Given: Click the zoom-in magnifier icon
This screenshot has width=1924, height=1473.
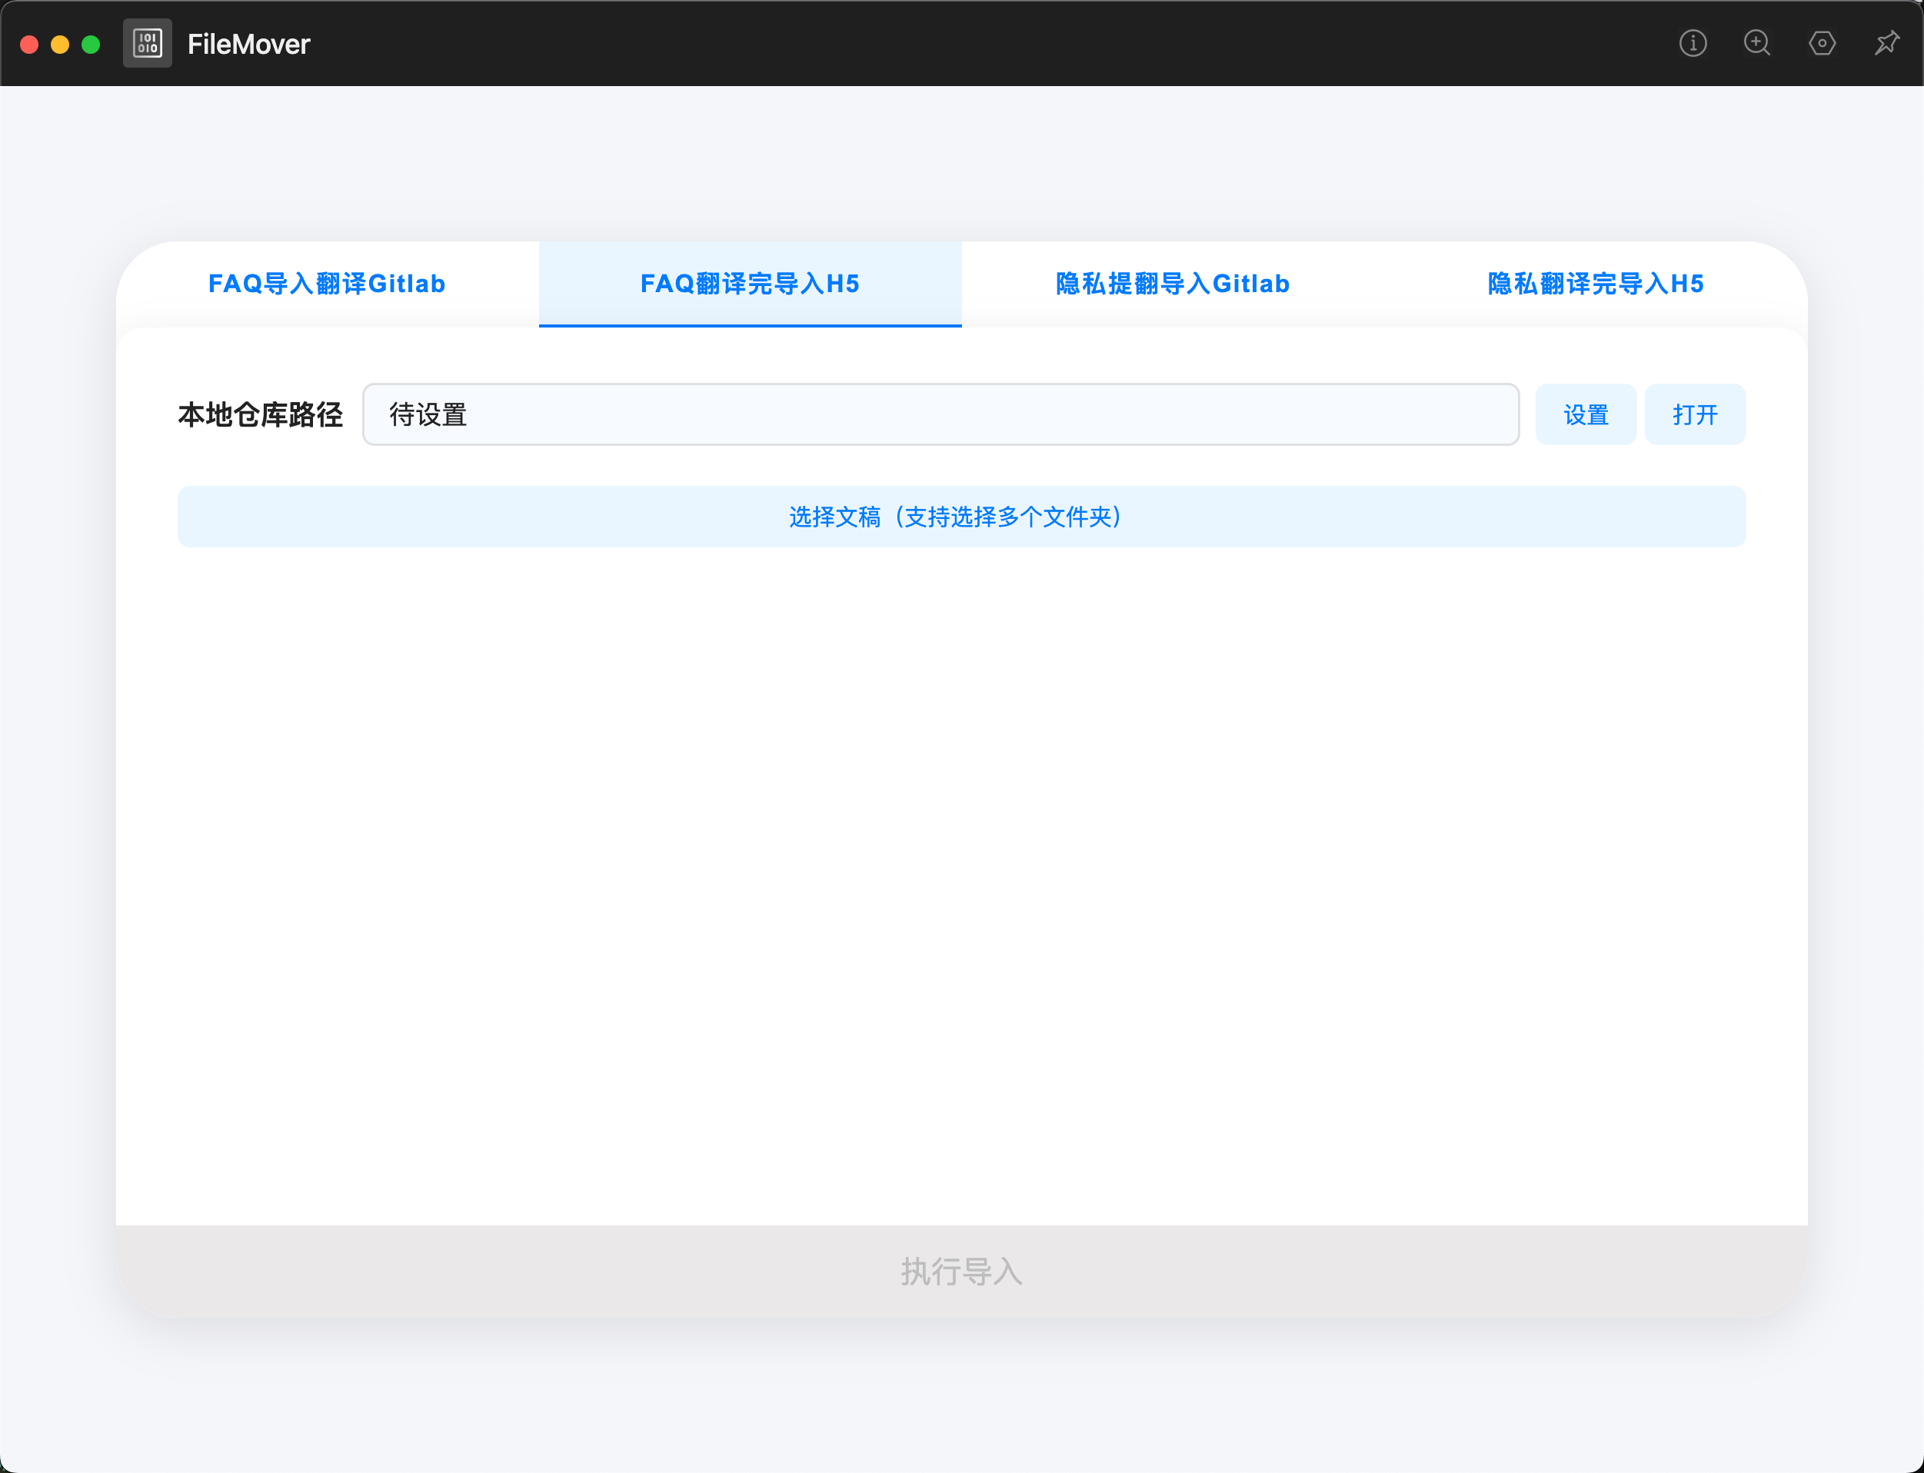Looking at the screenshot, I should tap(1757, 43).
